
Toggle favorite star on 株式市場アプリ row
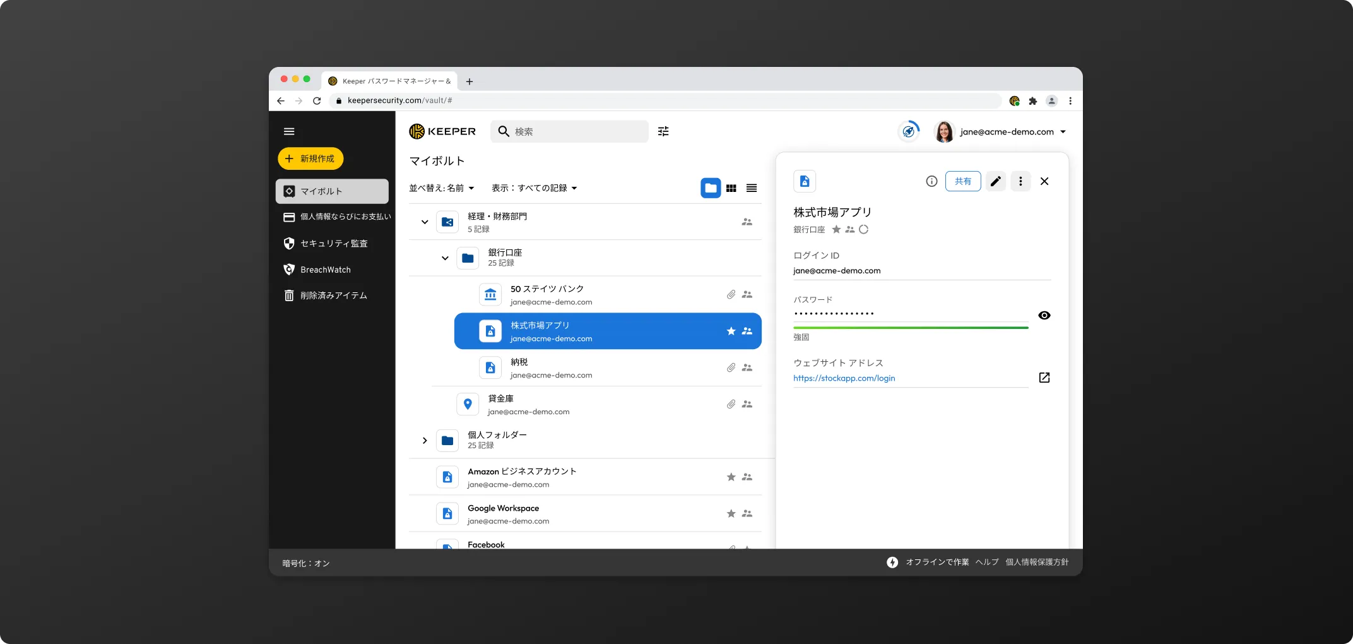pyautogui.click(x=731, y=331)
